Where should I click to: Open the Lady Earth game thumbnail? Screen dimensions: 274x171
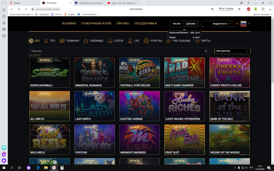click(x=95, y=106)
